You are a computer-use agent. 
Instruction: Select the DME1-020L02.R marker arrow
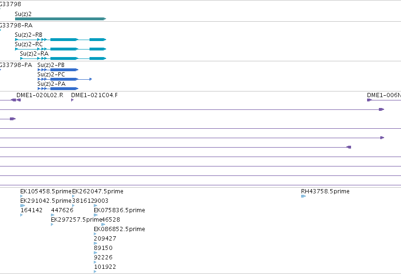point(18,100)
